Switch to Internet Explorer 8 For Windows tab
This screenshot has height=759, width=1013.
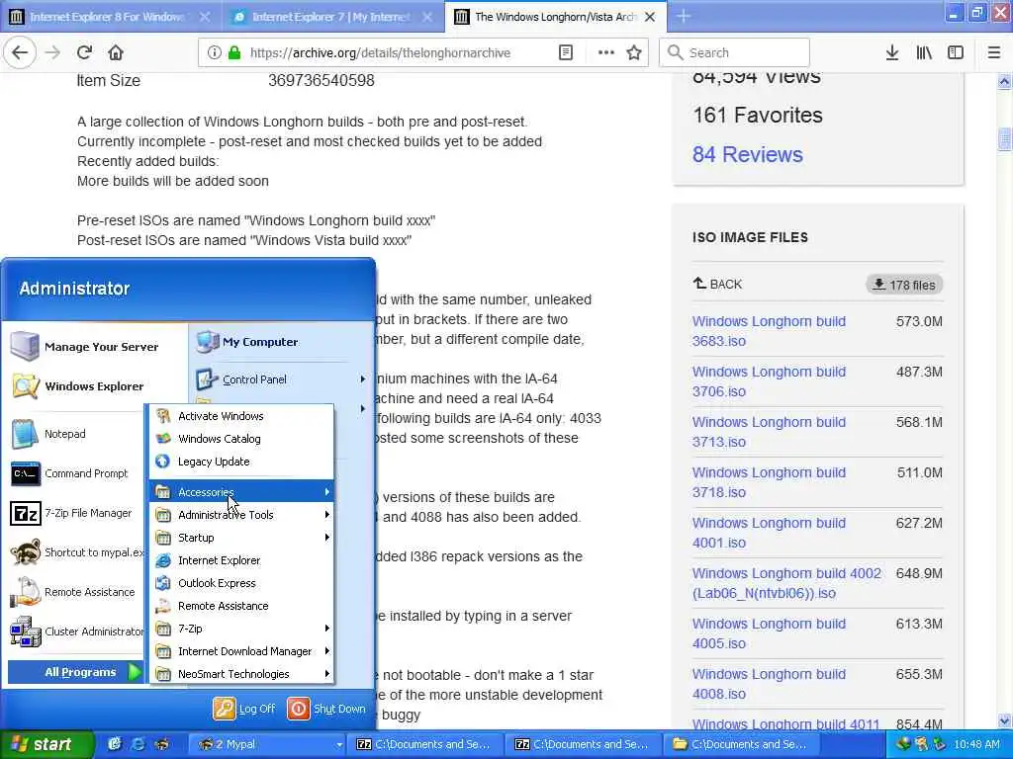pos(109,17)
